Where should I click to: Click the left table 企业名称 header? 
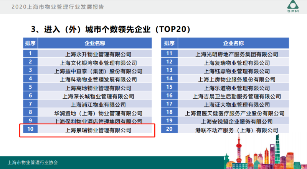click(95, 43)
